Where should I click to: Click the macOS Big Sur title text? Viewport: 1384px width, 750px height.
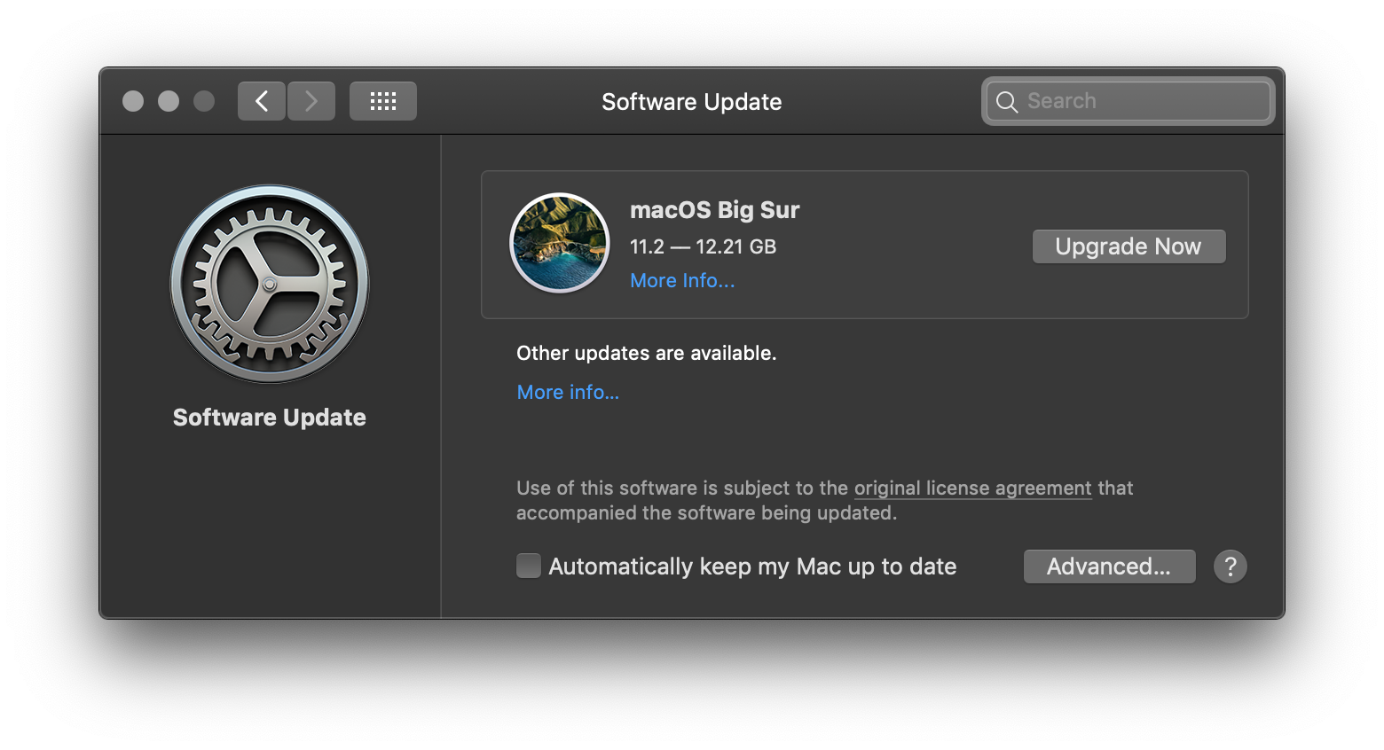pyautogui.click(x=714, y=210)
